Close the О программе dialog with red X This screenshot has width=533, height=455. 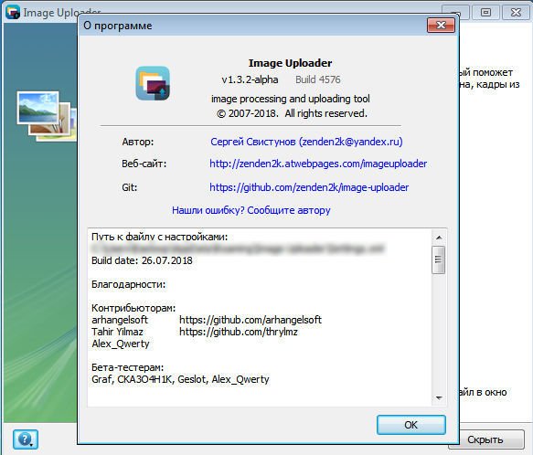click(441, 26)
